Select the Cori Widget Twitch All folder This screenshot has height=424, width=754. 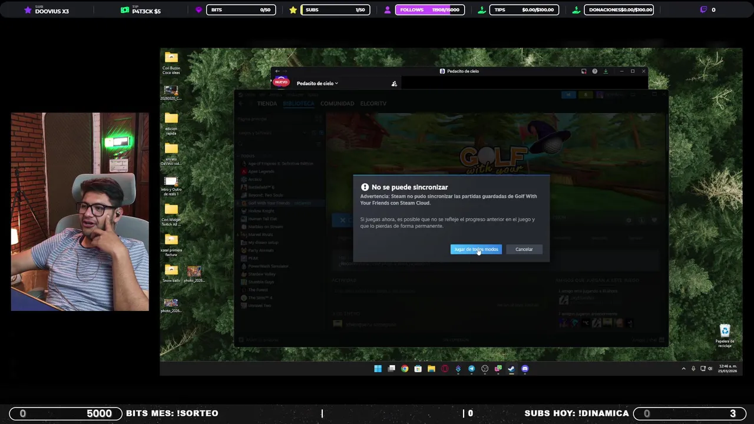[x=171, y=215]
